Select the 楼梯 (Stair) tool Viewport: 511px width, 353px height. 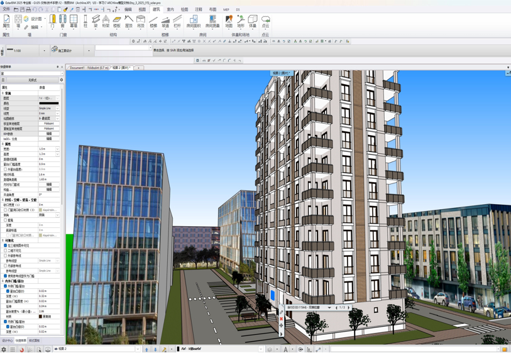153,21
